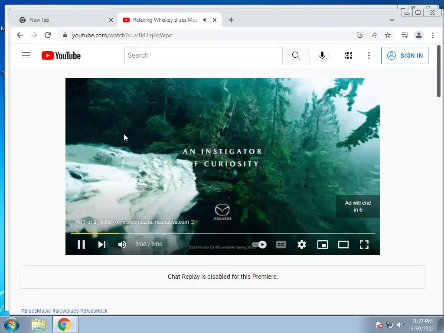Bookmark this page star icon

tap(387, 35)
